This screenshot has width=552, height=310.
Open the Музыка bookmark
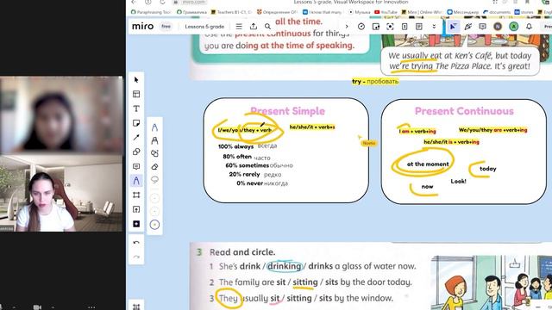[x=360, y=12]
